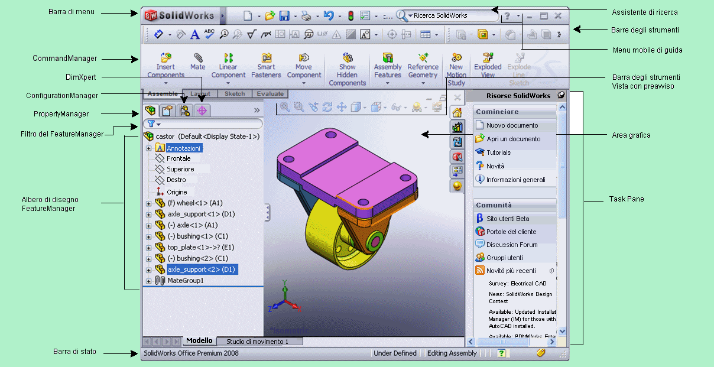Click the ABC Spell Checker icon
This screenshot has height=367, width=714.
click(209, 35)
